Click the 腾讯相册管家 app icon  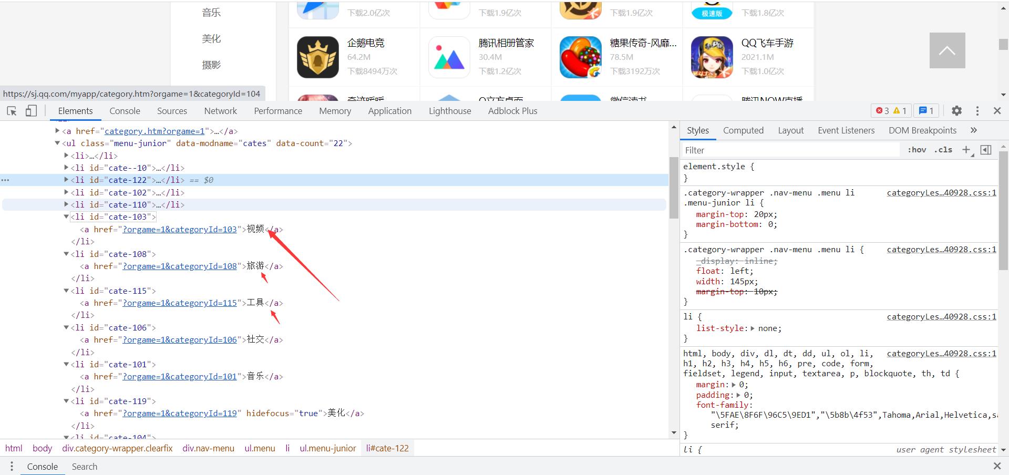pyautogui.click(x=449, y=57)
